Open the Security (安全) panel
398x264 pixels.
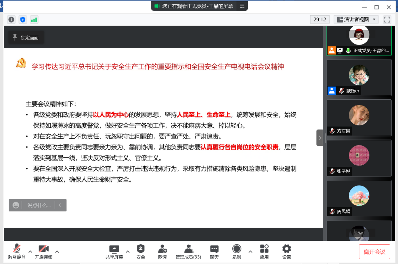[141, 252]
